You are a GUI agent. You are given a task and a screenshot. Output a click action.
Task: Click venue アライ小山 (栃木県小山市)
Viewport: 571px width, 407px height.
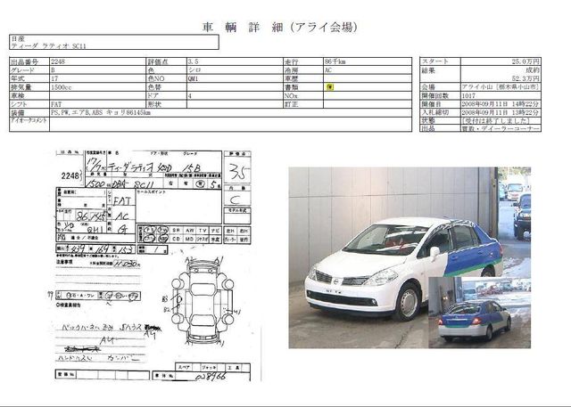(x=501, y=87)
